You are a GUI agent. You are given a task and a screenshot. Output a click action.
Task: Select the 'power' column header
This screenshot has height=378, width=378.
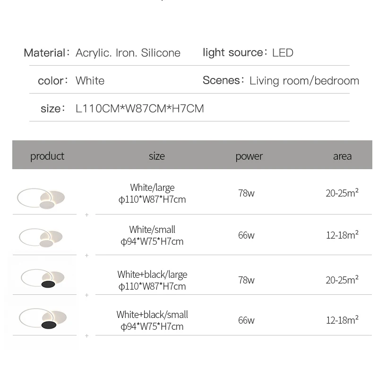point(249,156)
